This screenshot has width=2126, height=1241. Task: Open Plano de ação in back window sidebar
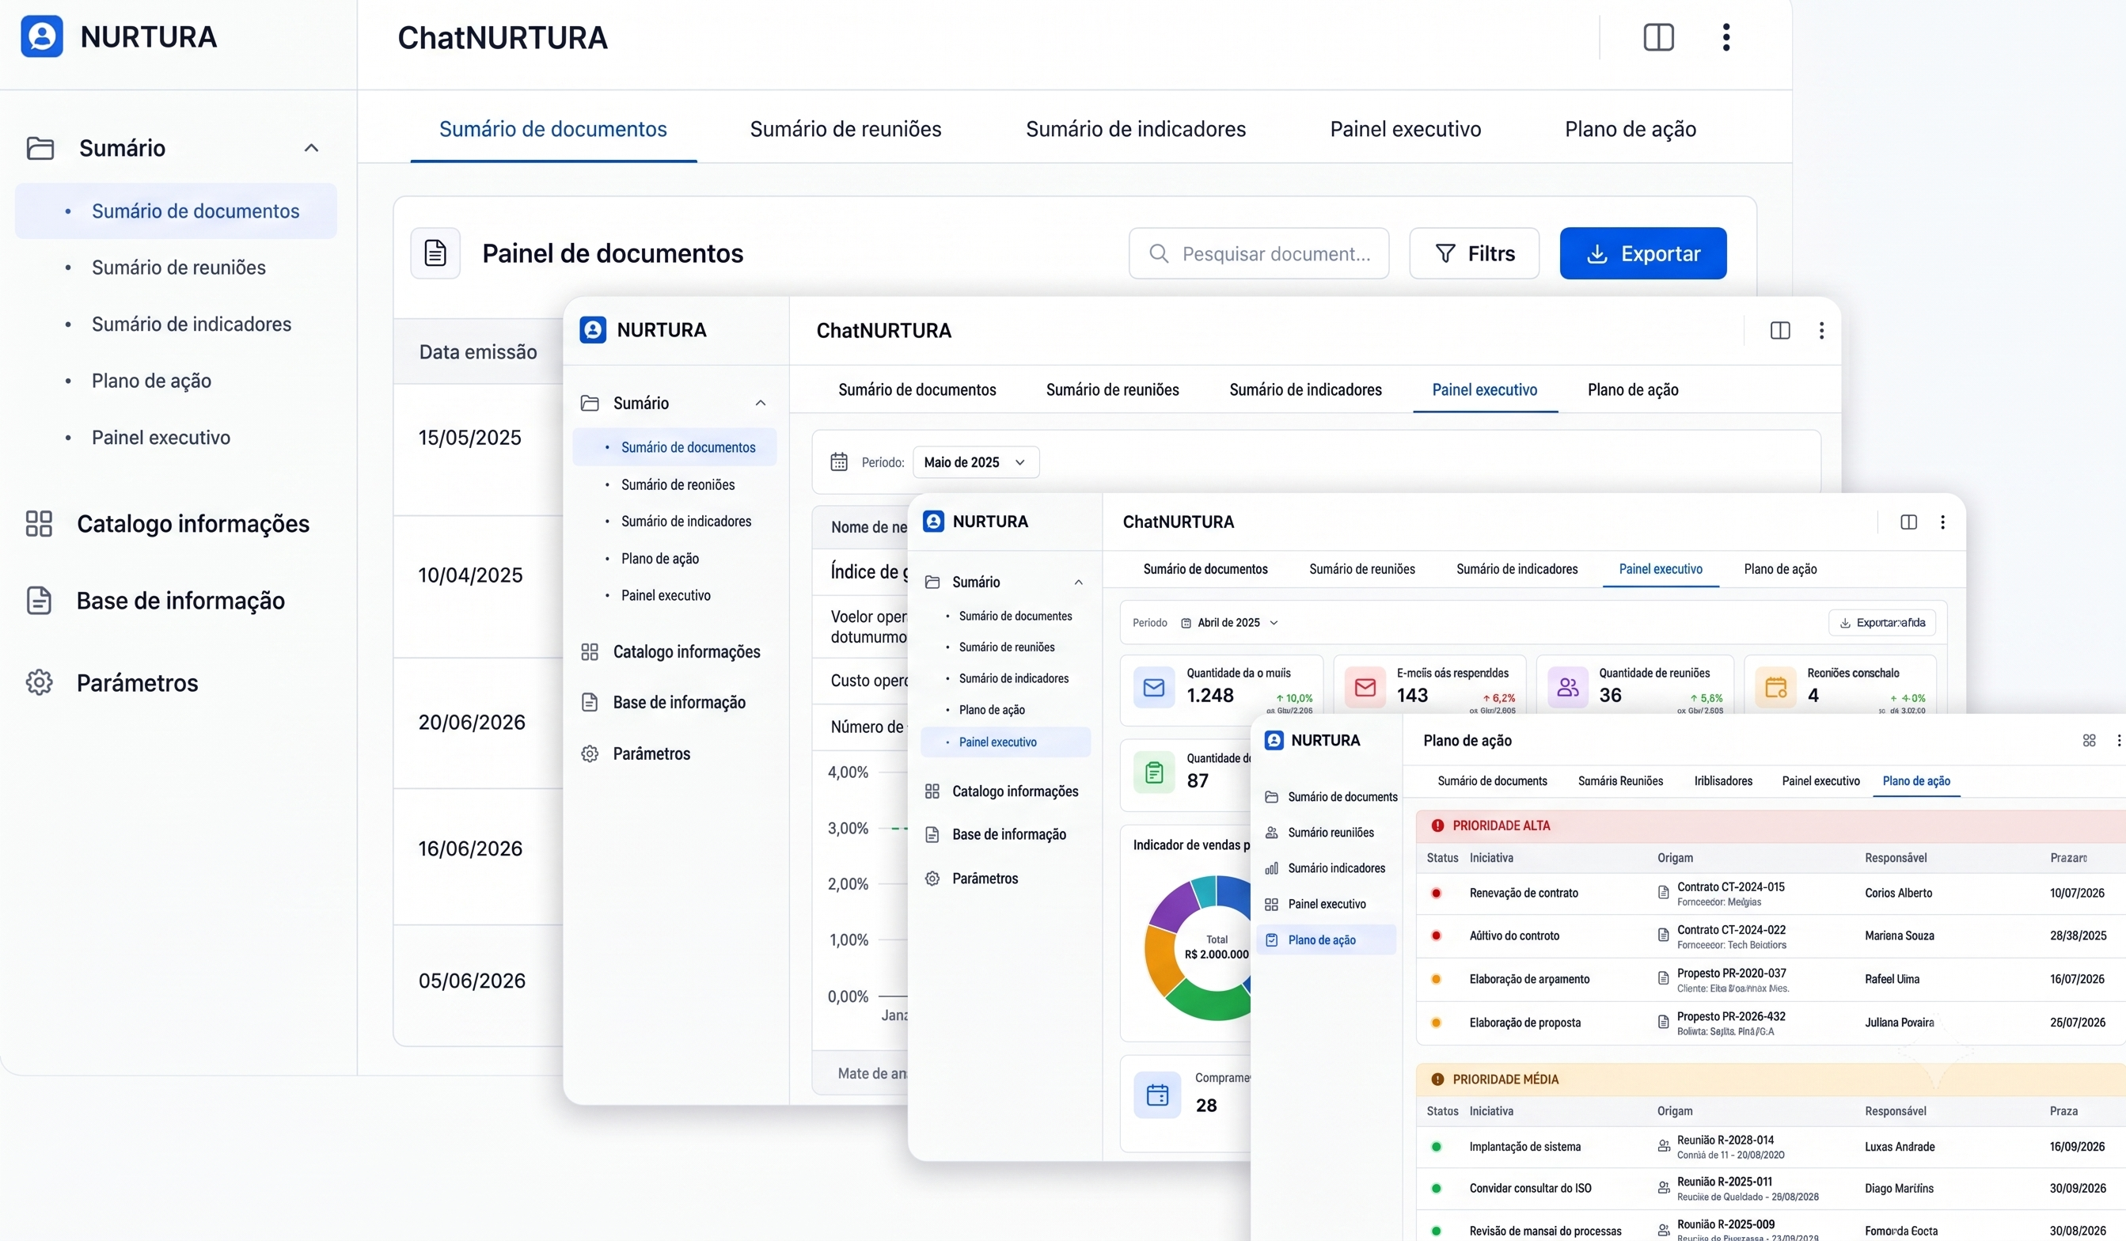coord(151,381)
